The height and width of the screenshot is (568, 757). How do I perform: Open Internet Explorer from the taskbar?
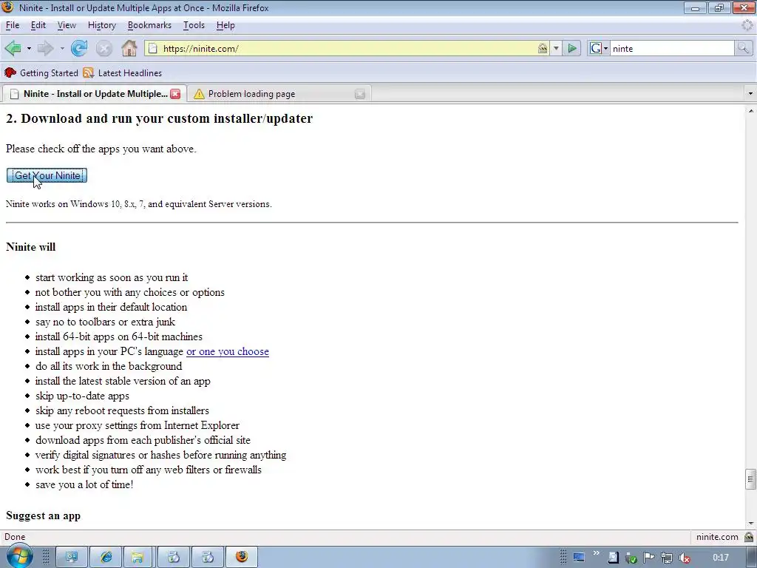click(x=106, y=558)
